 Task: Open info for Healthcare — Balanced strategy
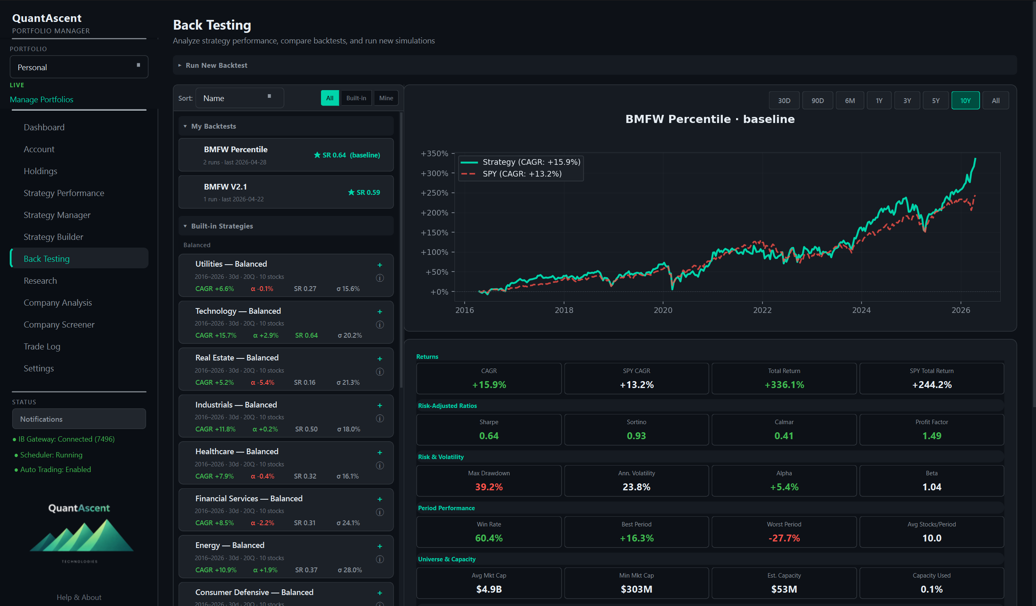379,466
